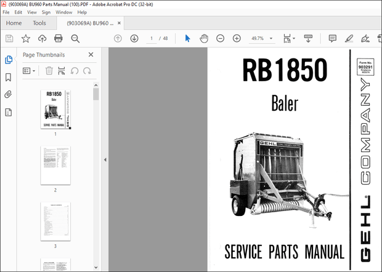Click the Save file icon
Viewport: 382px width, 272px height.
pos(9,38)
